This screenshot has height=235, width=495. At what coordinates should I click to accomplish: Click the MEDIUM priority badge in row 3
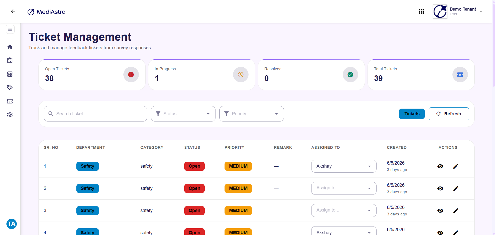click(x=238, y=210)
